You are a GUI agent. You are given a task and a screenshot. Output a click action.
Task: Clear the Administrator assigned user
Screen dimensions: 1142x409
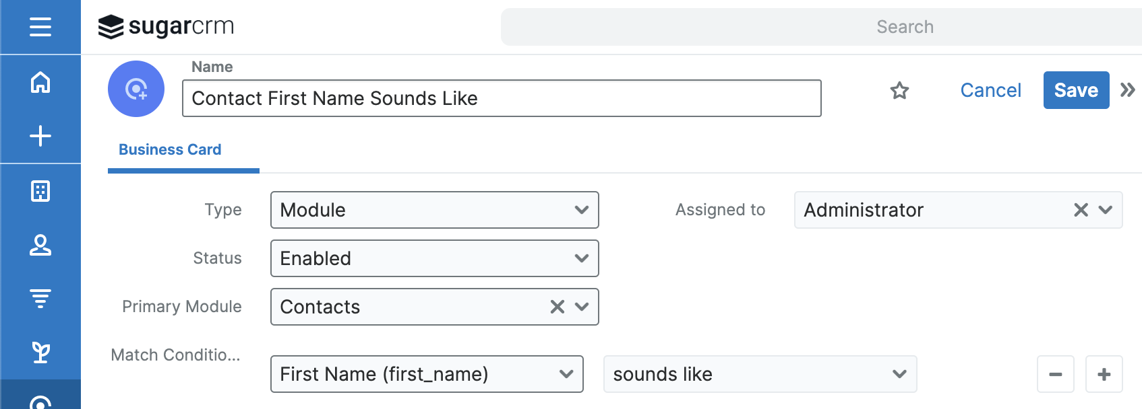point(1081,210)
